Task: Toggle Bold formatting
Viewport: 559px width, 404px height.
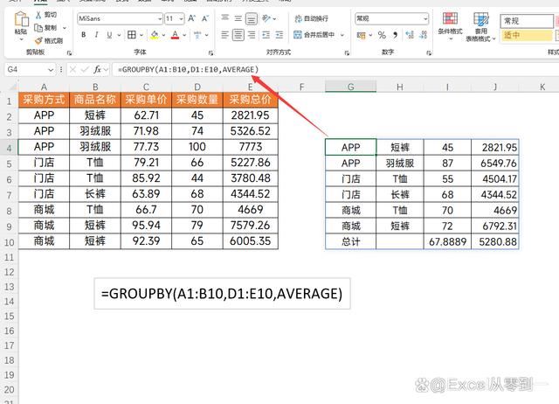Action: click(84, 35)
